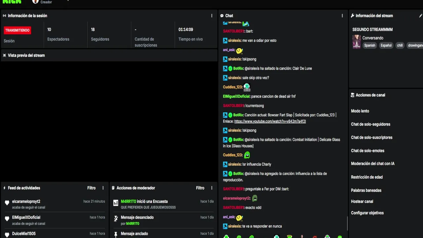Click the icon beside the Acciones de canal title

pyautogui.click(x=353, y=95)
